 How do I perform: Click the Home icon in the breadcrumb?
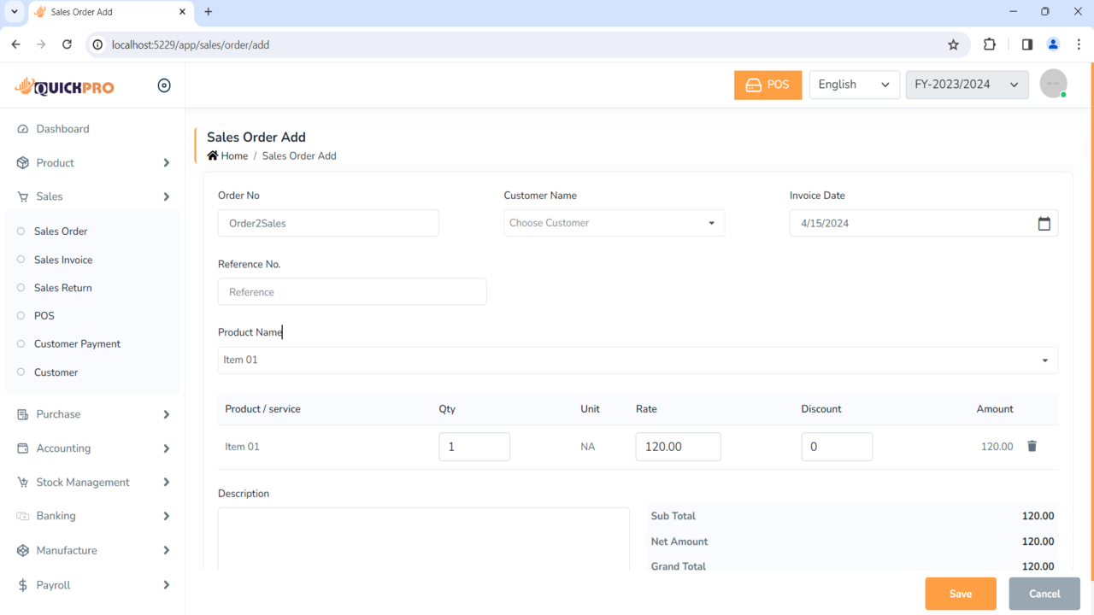(212, 155)
